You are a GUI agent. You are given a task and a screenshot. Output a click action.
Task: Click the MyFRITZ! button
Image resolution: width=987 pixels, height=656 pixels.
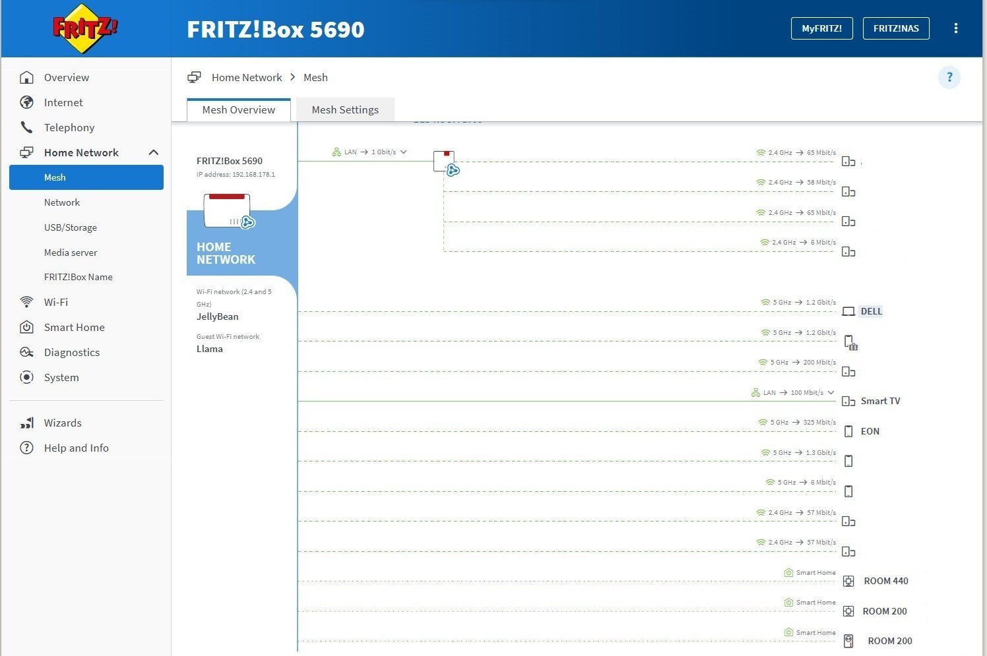coord(822,28)
